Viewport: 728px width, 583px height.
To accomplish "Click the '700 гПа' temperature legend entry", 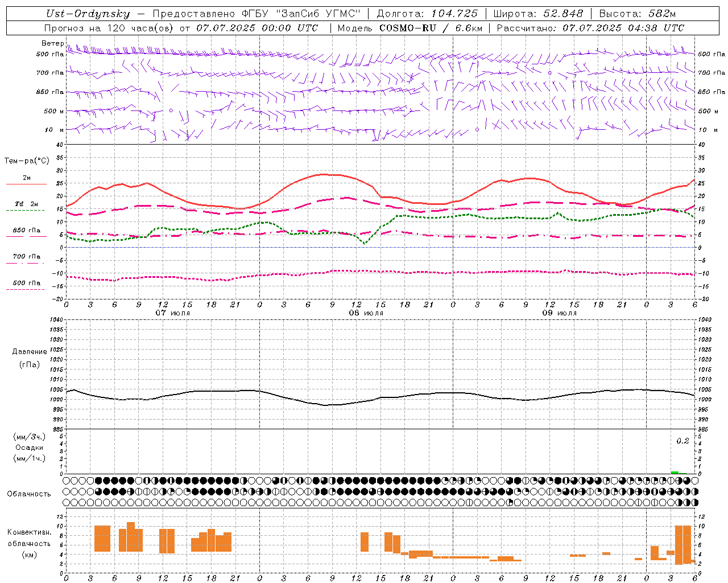I will click(27, 257).
